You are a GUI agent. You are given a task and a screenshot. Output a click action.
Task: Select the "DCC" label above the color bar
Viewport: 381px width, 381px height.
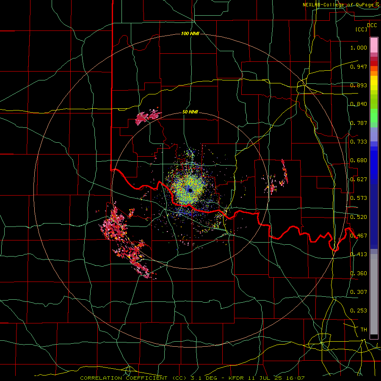pos(372,25)
